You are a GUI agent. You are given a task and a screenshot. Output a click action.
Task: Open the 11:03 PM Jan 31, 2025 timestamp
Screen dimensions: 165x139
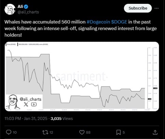click(x=26, y=119)
